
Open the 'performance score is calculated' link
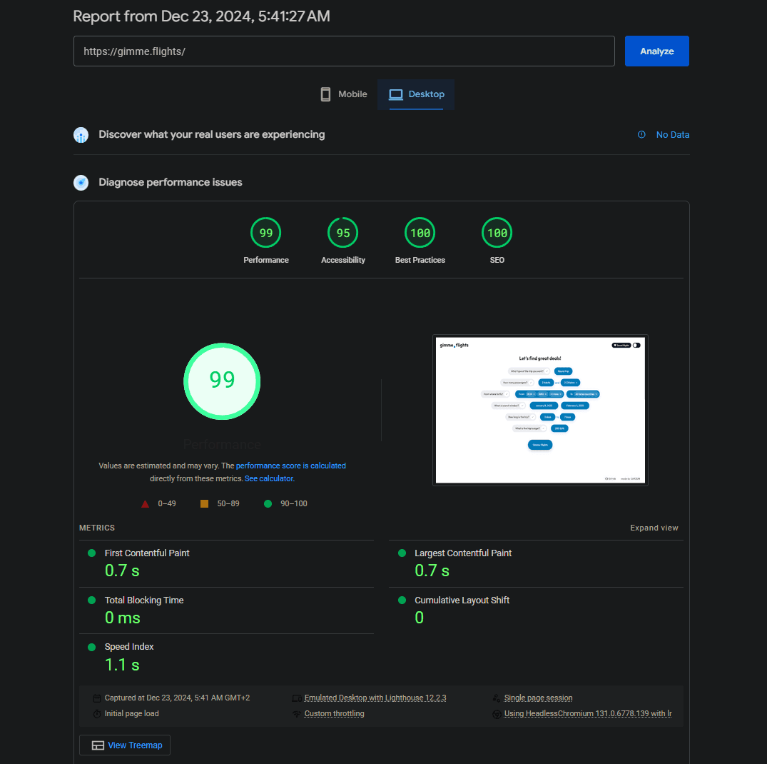point(291,466)
